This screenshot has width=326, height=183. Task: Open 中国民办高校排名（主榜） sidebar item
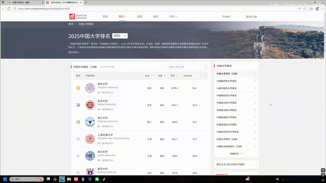click(236, 146)
